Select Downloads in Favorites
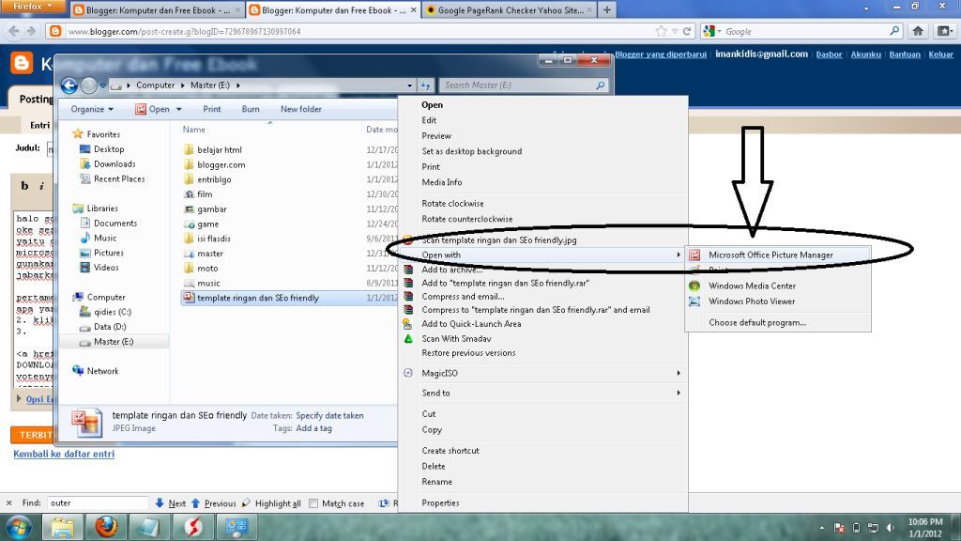This screenshot has width=961, height=541. coord(108,163)
